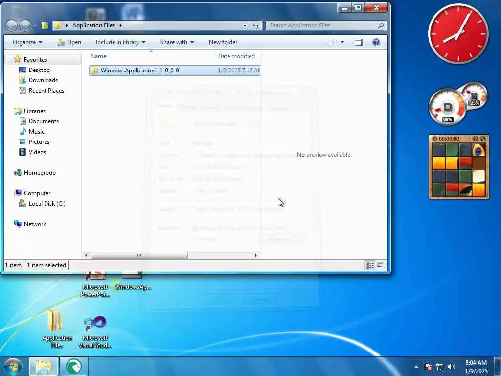Change the view with the views icon

332,42
